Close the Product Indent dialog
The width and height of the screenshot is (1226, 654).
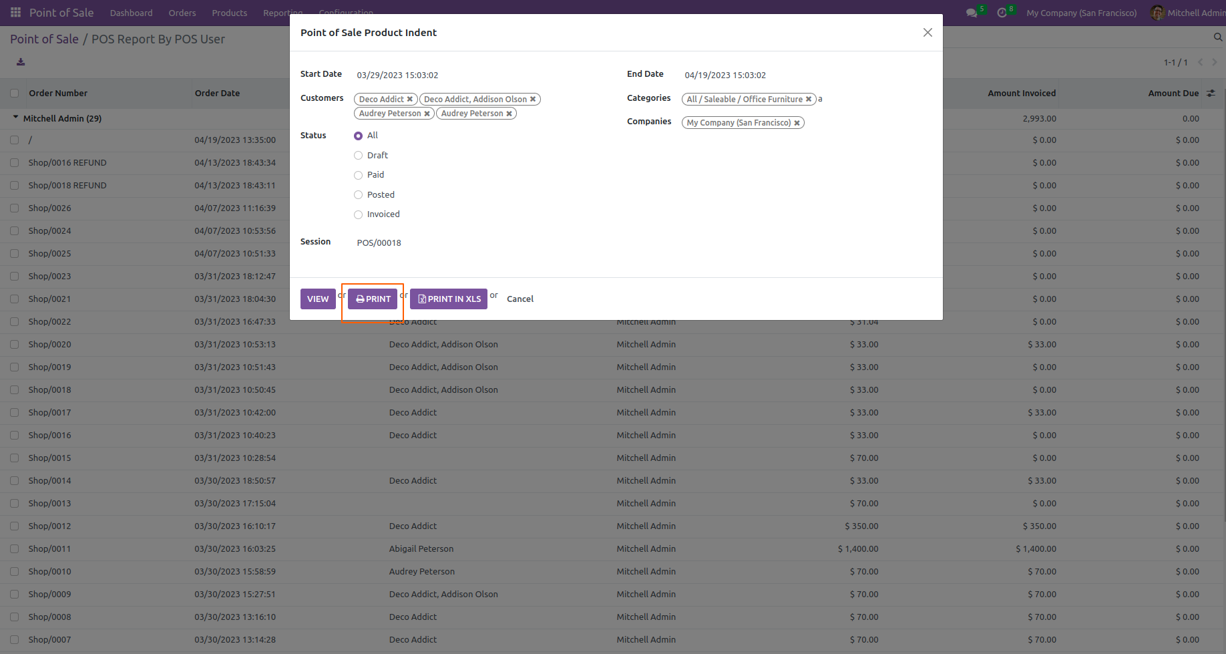(x=928, y=33)
